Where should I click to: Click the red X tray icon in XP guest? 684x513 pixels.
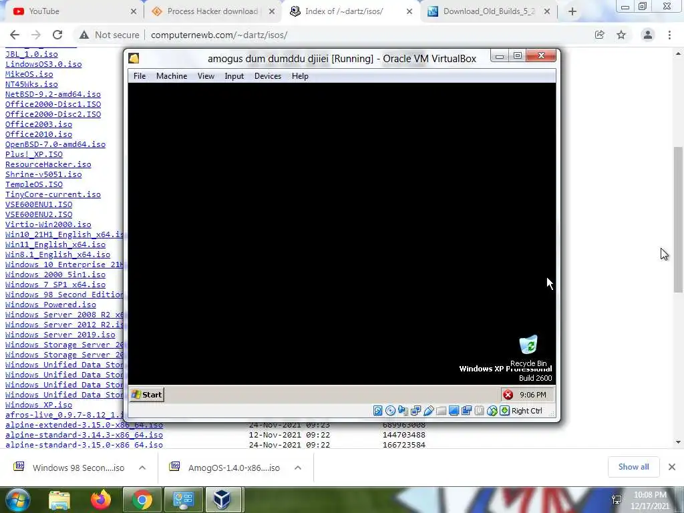click(508, 395)
